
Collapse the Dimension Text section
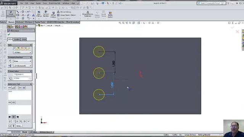(x=30, y=84)
